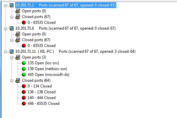The image size is (177, 118).
Task: Click the computer icon for host 10.201.71.1
Action: 12,5
